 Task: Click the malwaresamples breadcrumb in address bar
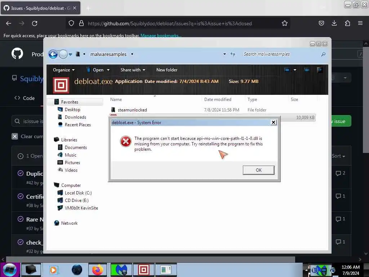coord(108,54)
